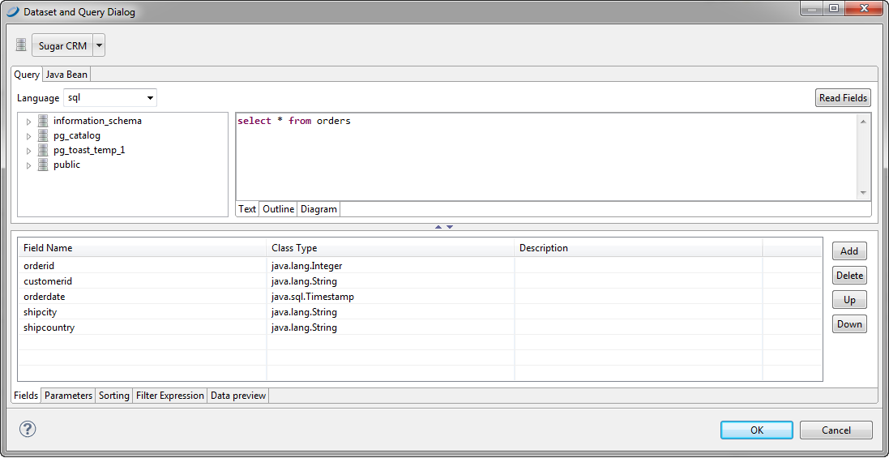The height and width of the screenshot is (458, 889).
Task: Click the up arrow on the panel sash
Action: coord(438,227)
